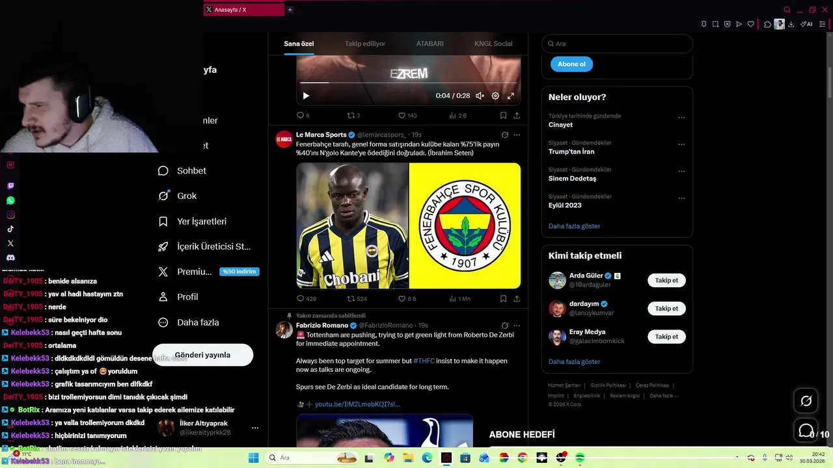Image resolution: width=833 pixels, height=468 pixels.
Task: Open Instagram in the browser sidebar
Action: tap(10, 215)
